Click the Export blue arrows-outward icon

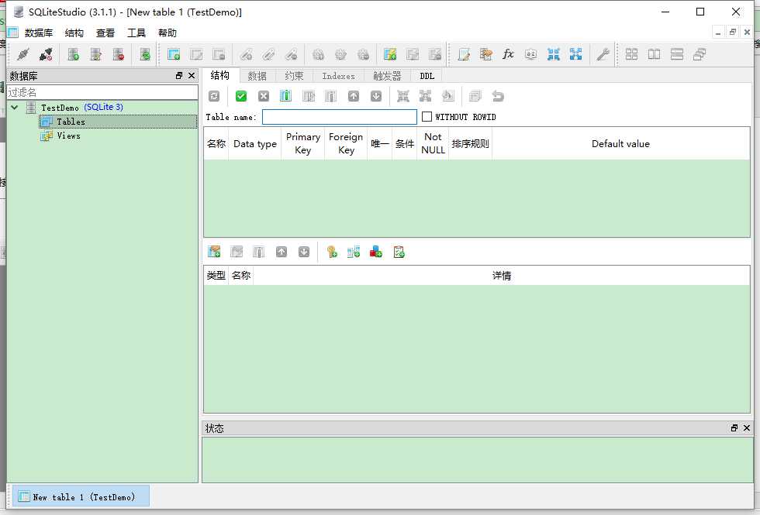575,54
